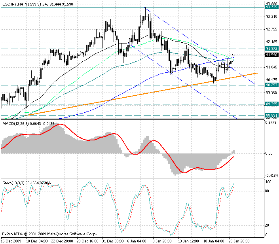Image resolution: width=279 pixels, height=244 pixels.
Task: Click the Stochastic 100 scale label
Action: coord(268,182)
